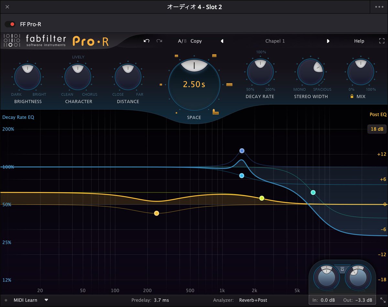Viewport: 388px width, 307px height.
Task: Click the Decay Rate EQ label
Action: click(x=18, y=117)
